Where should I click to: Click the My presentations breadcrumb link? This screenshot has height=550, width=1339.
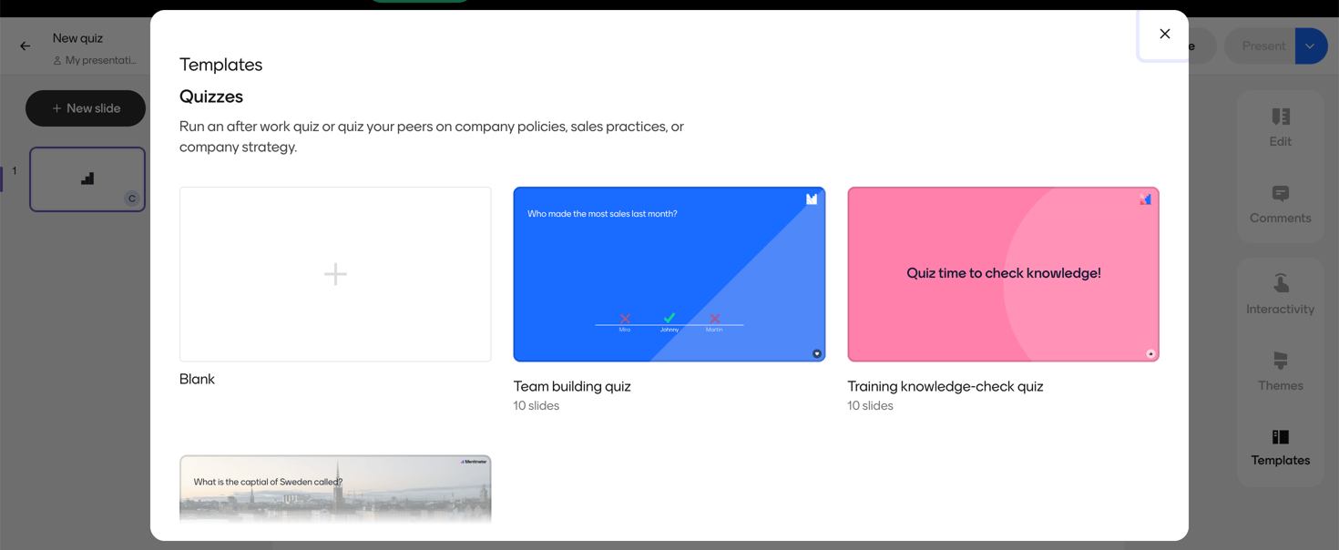point(100,60)
